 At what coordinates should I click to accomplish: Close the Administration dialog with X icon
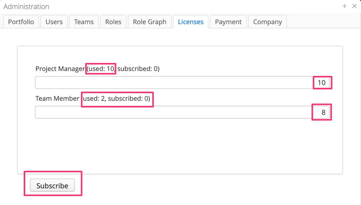(354, 6)
